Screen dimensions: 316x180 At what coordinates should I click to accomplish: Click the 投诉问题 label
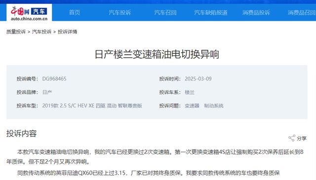pos(170,106)
